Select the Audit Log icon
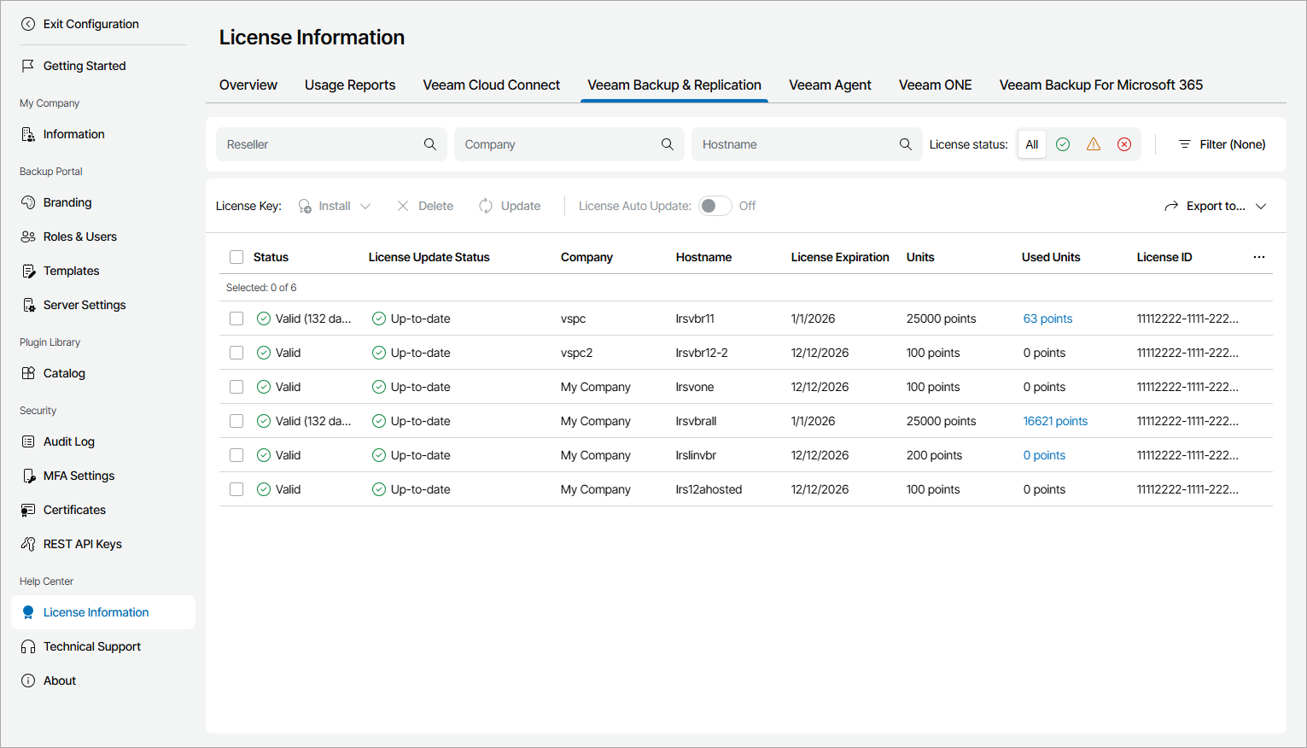This screenshot has width=1307, height=748. coord(28,441)
